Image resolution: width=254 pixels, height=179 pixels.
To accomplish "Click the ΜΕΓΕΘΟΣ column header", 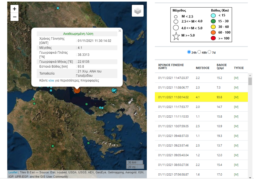I will (x=202, y=68).
